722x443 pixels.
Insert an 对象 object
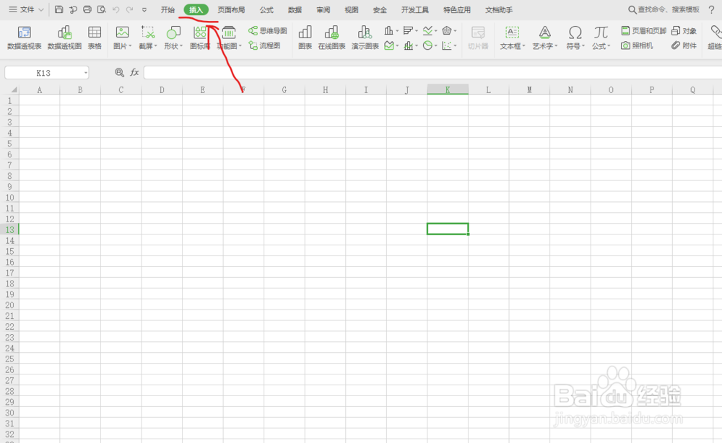684,31
